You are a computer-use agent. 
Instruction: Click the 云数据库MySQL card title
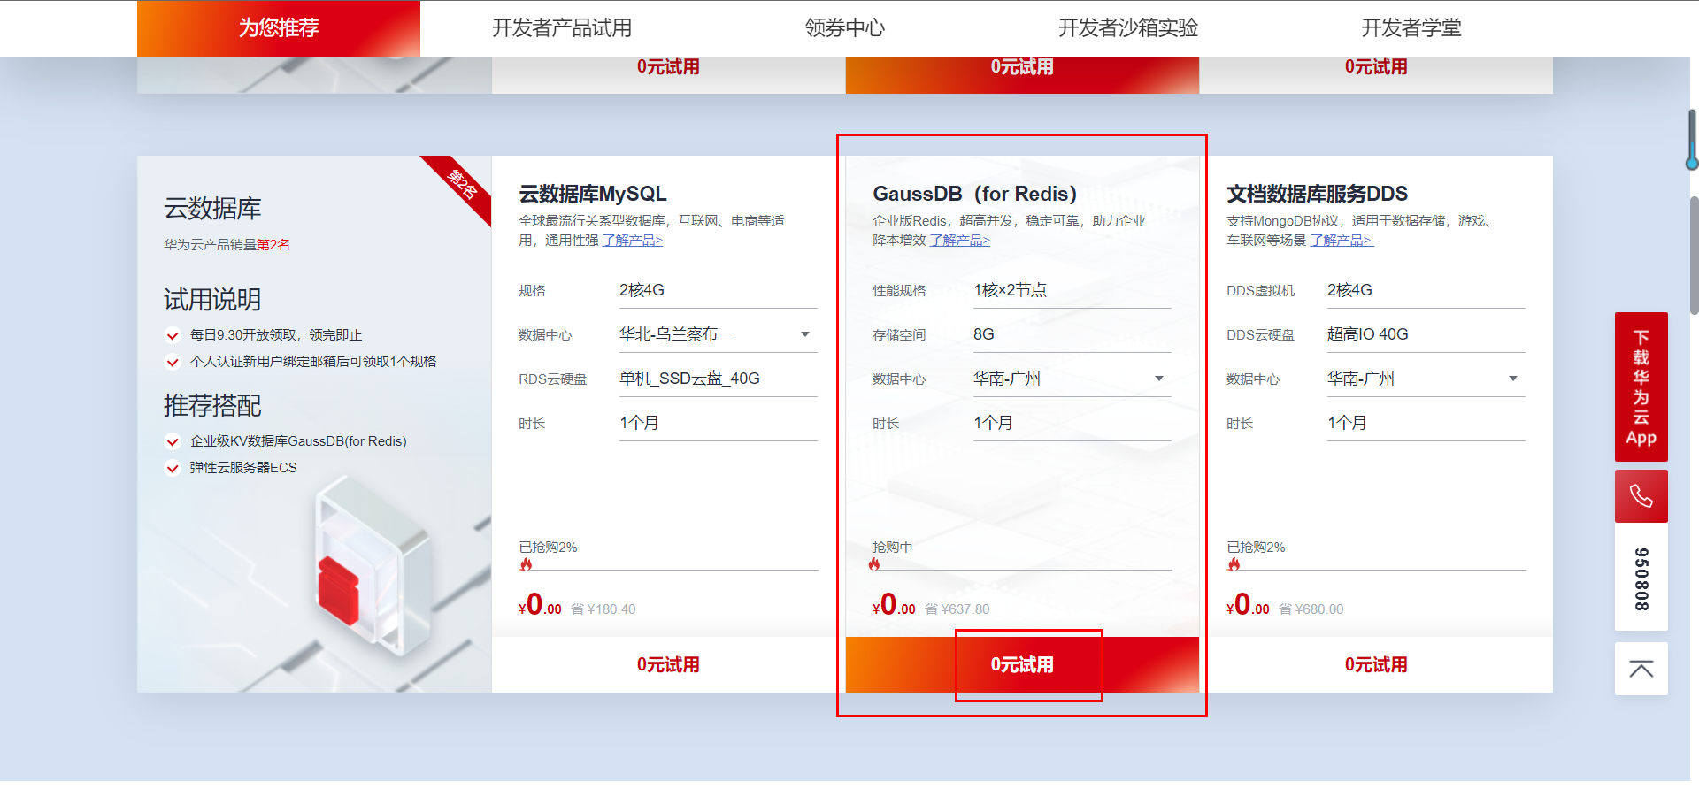pos(593,194)
